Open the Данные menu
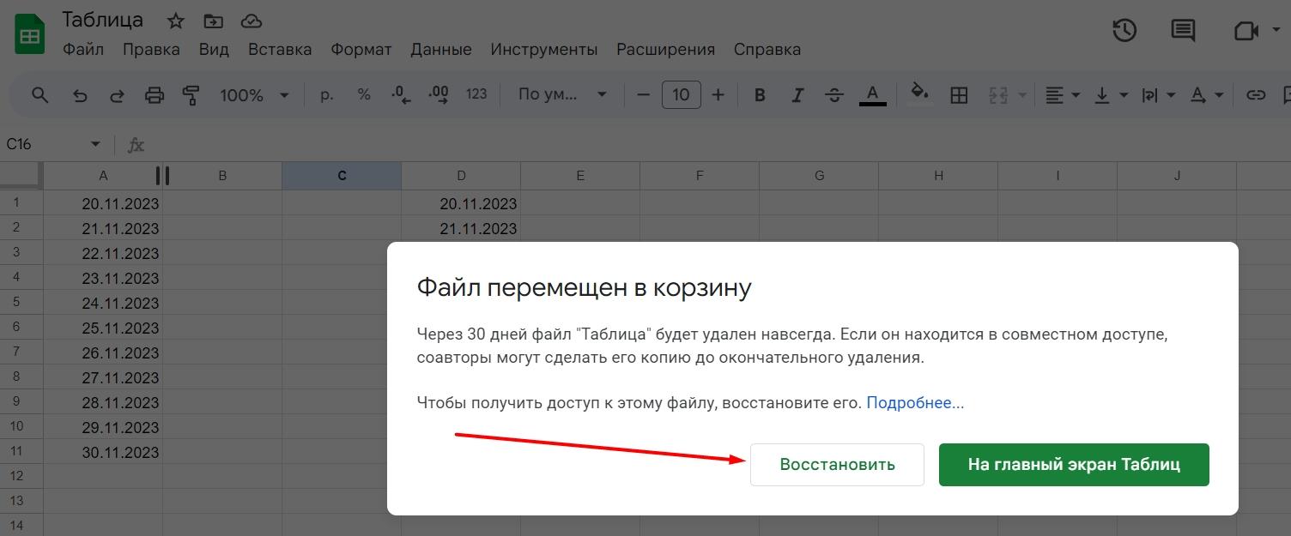The height and width of the screenshot is (536, 1291). pos(440,50)
